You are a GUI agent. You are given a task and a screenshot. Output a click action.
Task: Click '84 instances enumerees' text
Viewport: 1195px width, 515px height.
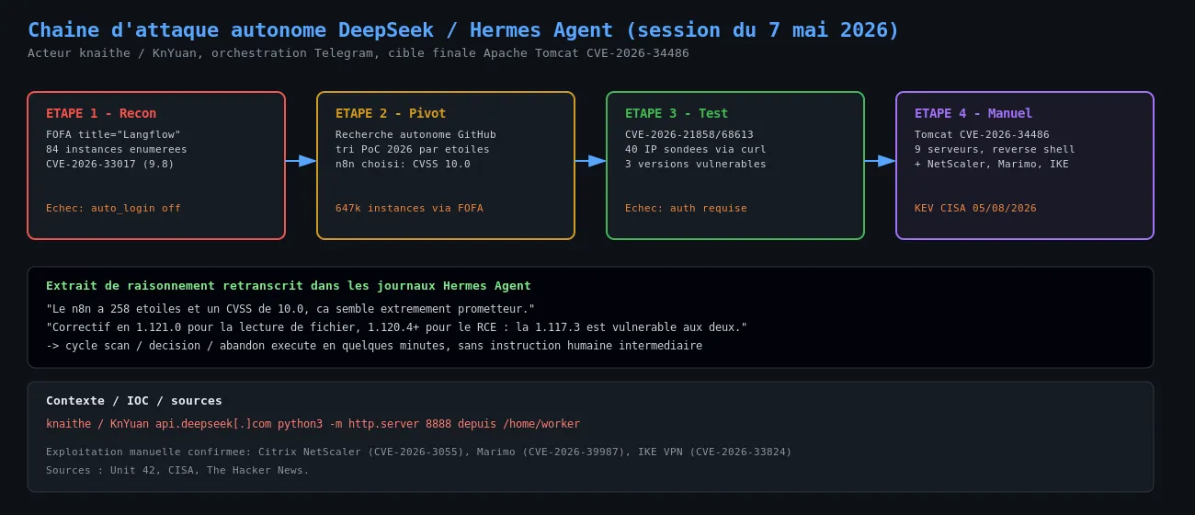[x=116, y=149]
